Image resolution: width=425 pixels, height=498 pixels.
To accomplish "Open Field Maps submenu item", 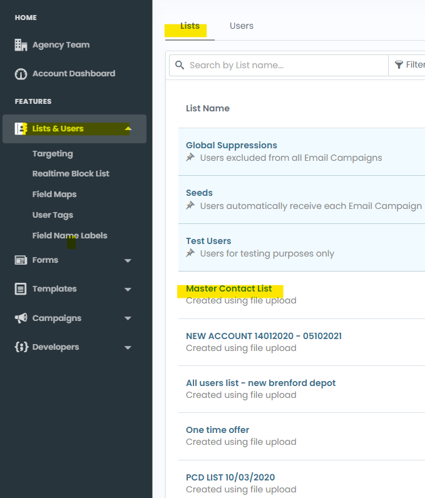I will (x=54, y=195).
